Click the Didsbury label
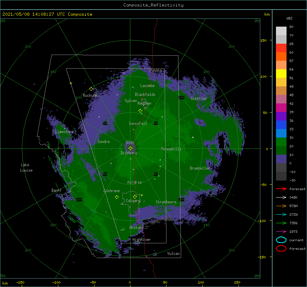The image size is (307, 287). [x=129, y=153]
